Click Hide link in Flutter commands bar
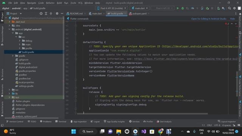Screen dimensions: 242x136 (x=233, y=19)
